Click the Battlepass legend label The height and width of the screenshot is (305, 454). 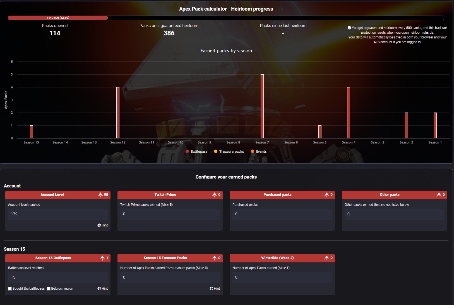(199, 152)
